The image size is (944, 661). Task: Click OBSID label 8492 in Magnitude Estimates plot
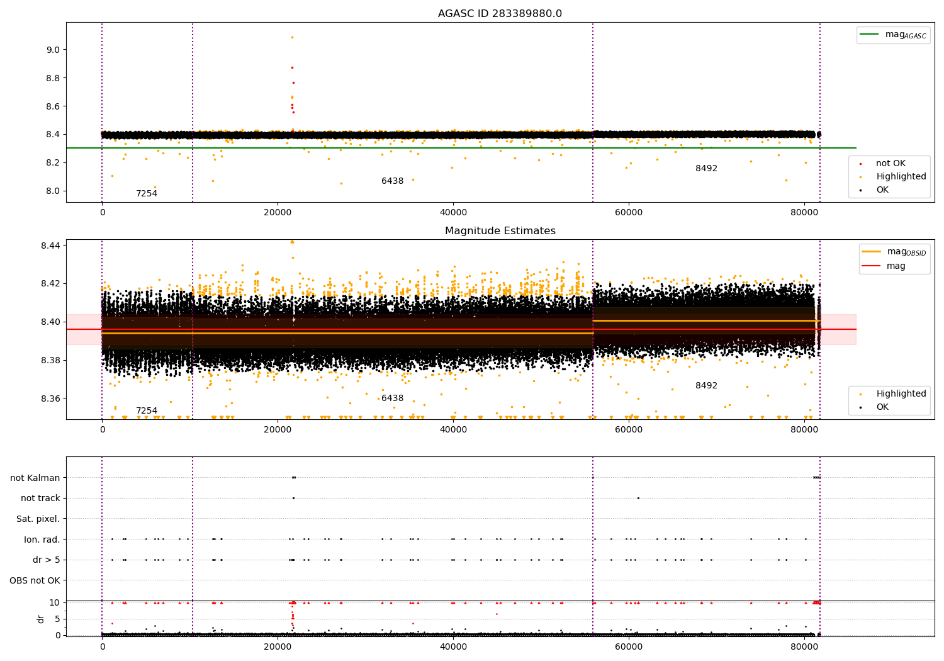click(706, 386)
